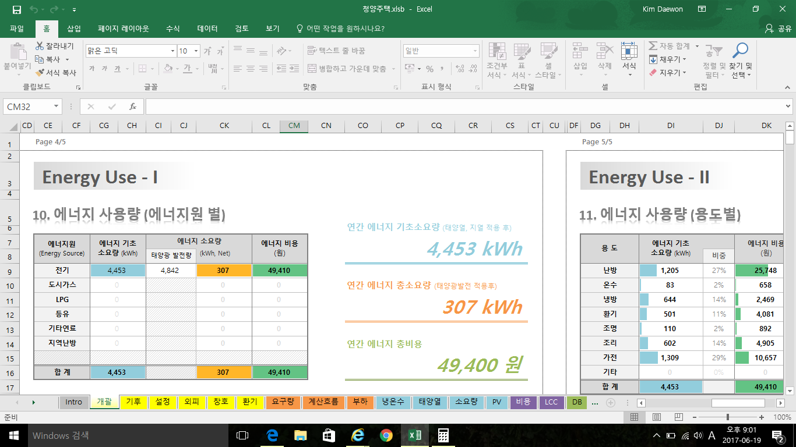This screenshot has width=796, height=447.
Task: Expand the Name Box dropdown for CM32
Action: pos(57,107)
